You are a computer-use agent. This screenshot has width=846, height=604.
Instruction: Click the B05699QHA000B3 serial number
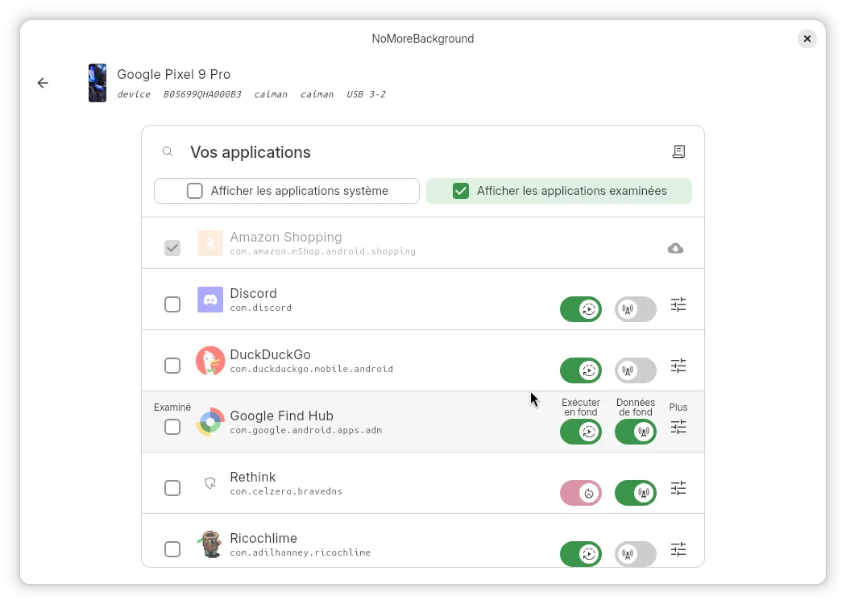tap(201, 94)
